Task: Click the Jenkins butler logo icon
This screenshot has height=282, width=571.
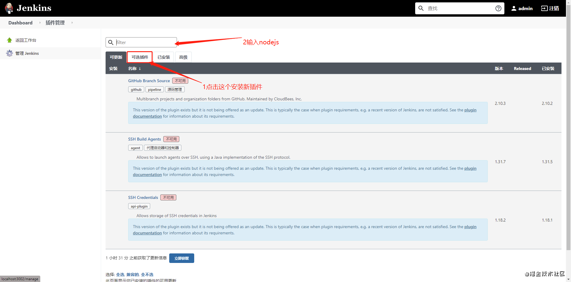Action: (x=9, y=8)
